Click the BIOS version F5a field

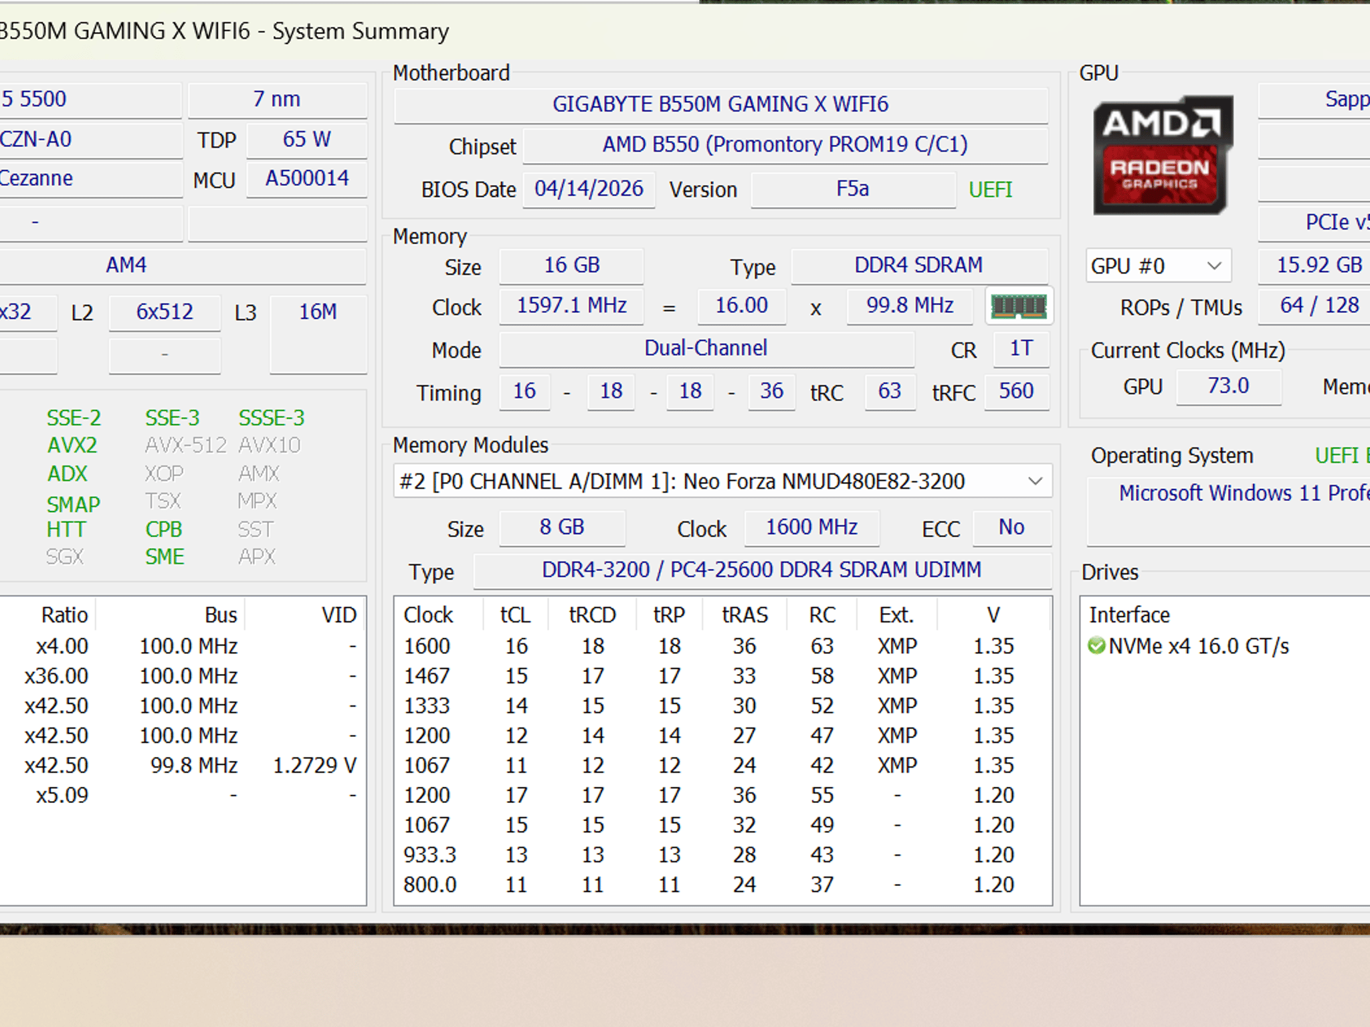(853, 189)
